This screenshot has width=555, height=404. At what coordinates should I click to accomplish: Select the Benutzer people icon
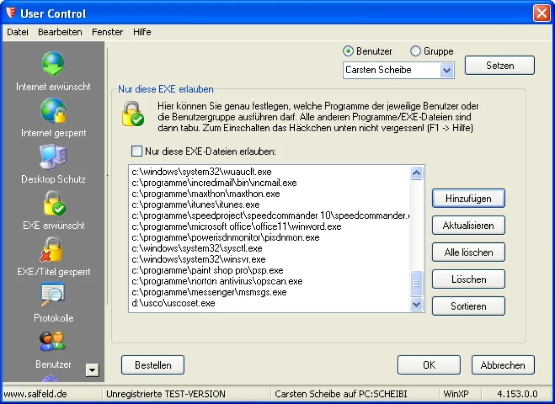53,341
